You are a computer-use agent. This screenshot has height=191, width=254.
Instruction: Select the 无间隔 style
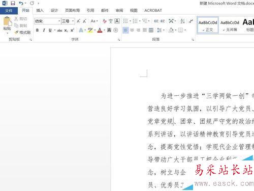(230, 25)
